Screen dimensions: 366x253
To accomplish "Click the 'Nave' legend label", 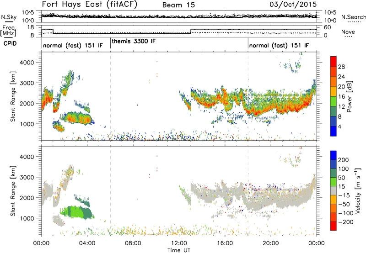I will (348, 32).
